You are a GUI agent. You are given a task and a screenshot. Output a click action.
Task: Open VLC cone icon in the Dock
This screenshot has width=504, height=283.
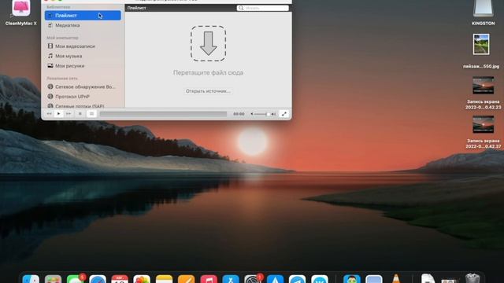pos(396,278)
